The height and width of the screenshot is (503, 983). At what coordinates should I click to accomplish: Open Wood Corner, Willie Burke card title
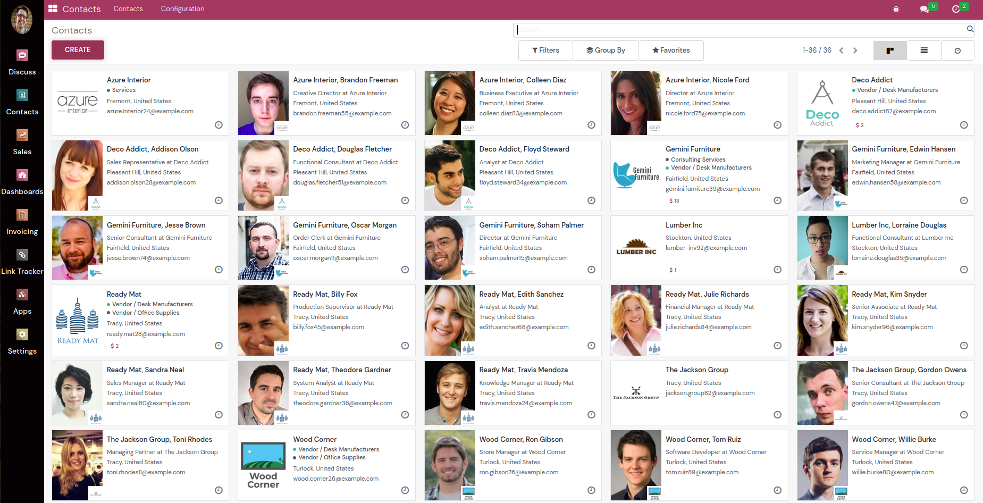894,440
